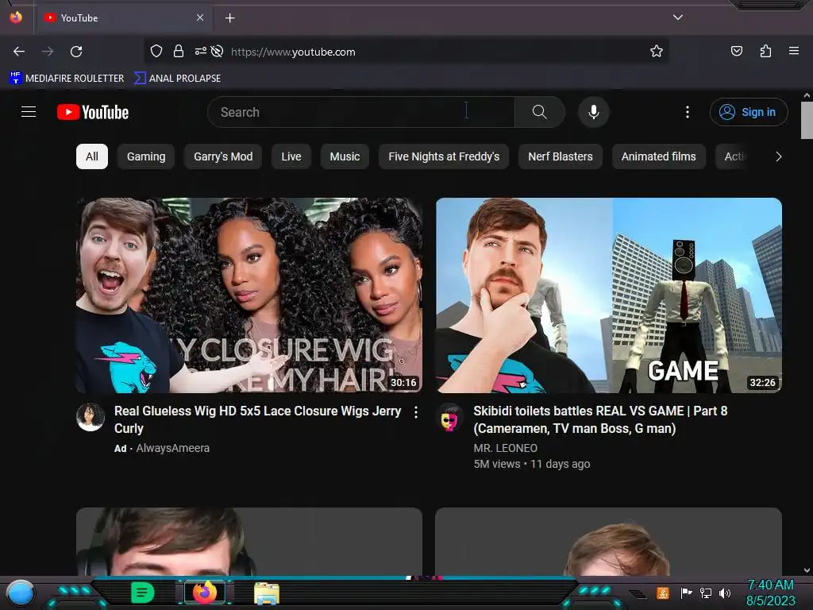The width and height of the screenshot is (813, 610).
Task: Open the Closure Wig ad video thumbnail
Action: pyautogui.click(x=249, y=295)
